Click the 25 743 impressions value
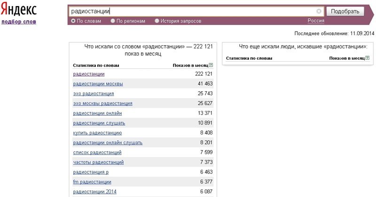 [x=205, y=94]
